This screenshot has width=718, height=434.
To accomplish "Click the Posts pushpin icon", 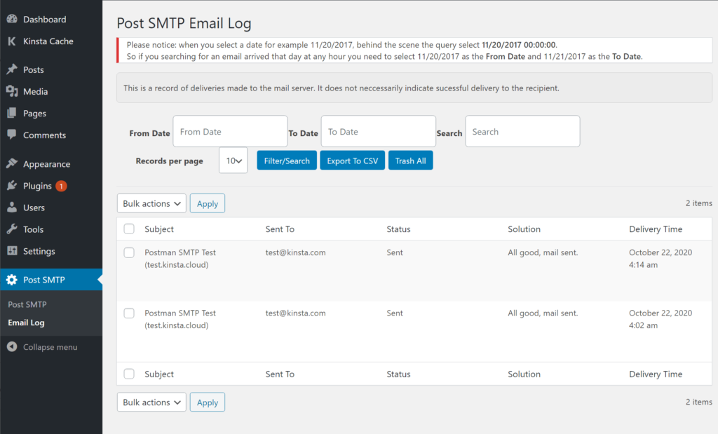I will [x=13, y=69].
